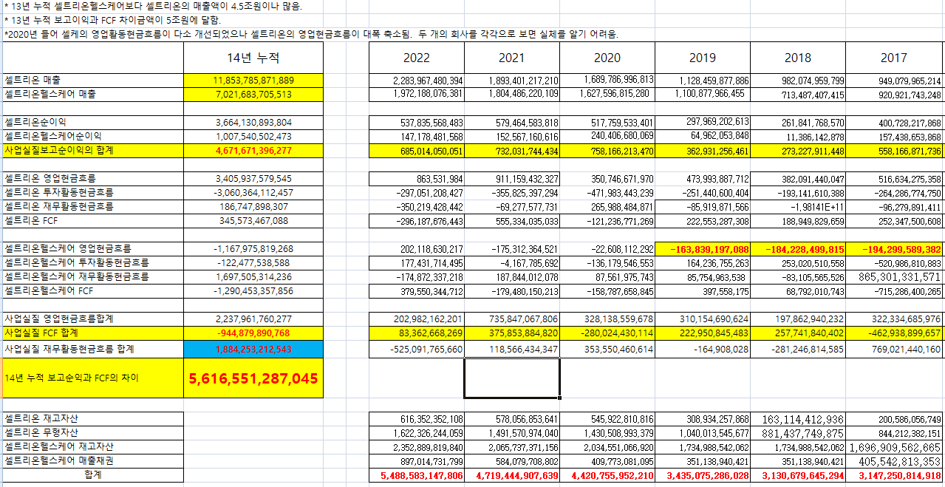Select the red cumulative value 7,021,683,705,513
The height and width of the screenshot is (487, 945).
[x=253, y=94]
